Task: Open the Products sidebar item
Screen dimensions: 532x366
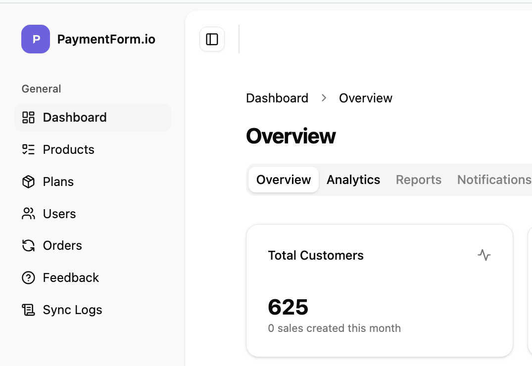Action: [93, 149]
